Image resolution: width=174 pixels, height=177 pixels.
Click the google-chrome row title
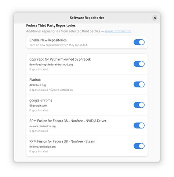click(41, 100)
